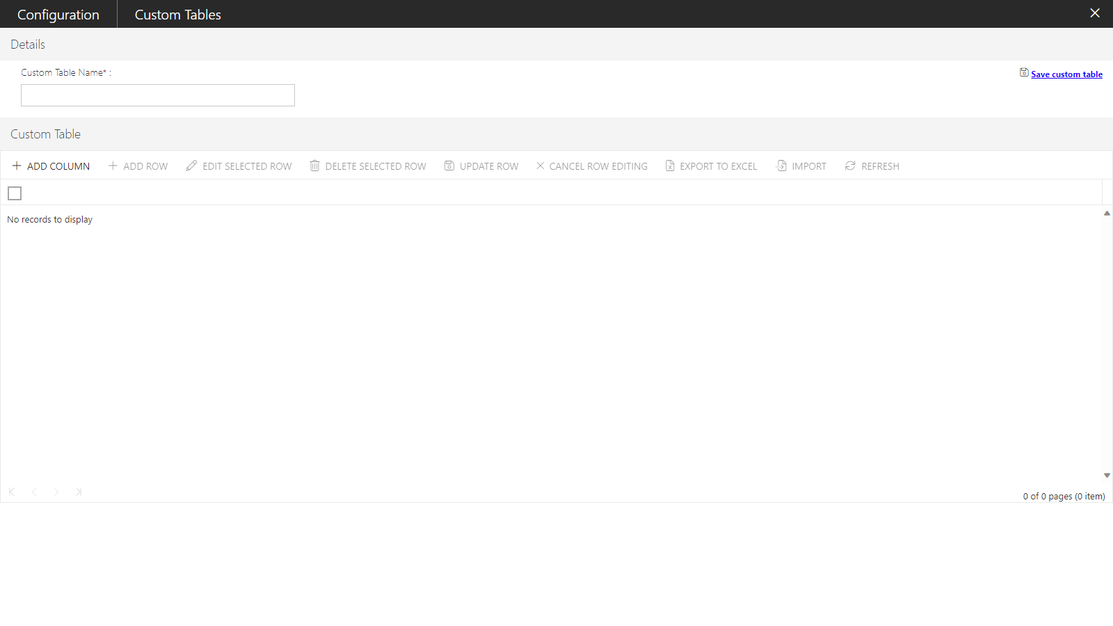Click the Delete Selected Row trash icon
1113x626 pixels.
[x=314, y=166]
